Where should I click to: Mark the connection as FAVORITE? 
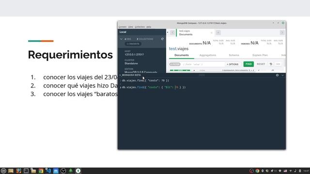coord(133,44)
